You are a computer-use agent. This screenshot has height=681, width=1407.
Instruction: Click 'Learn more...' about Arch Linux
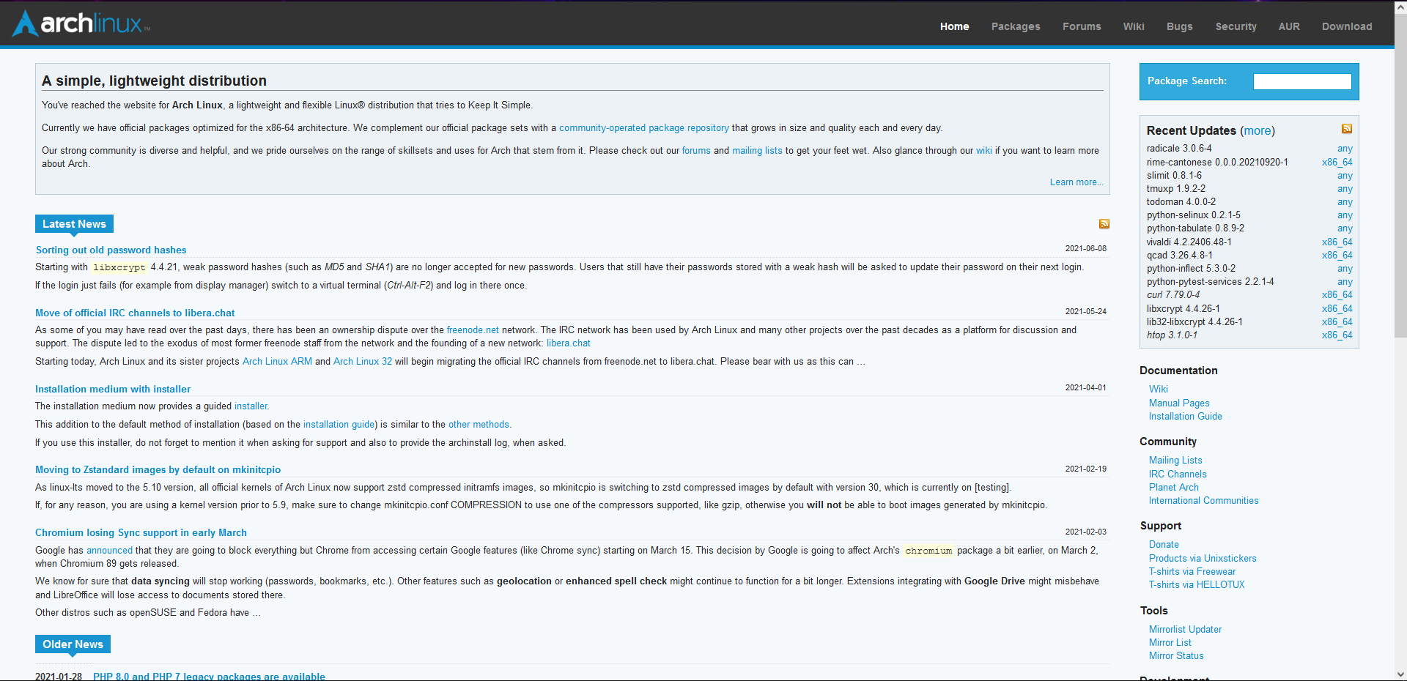click(1076, 182)
